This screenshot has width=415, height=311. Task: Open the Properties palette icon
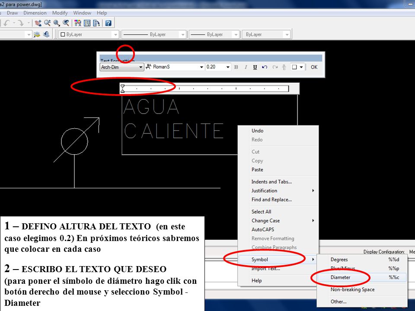[77, 23]
